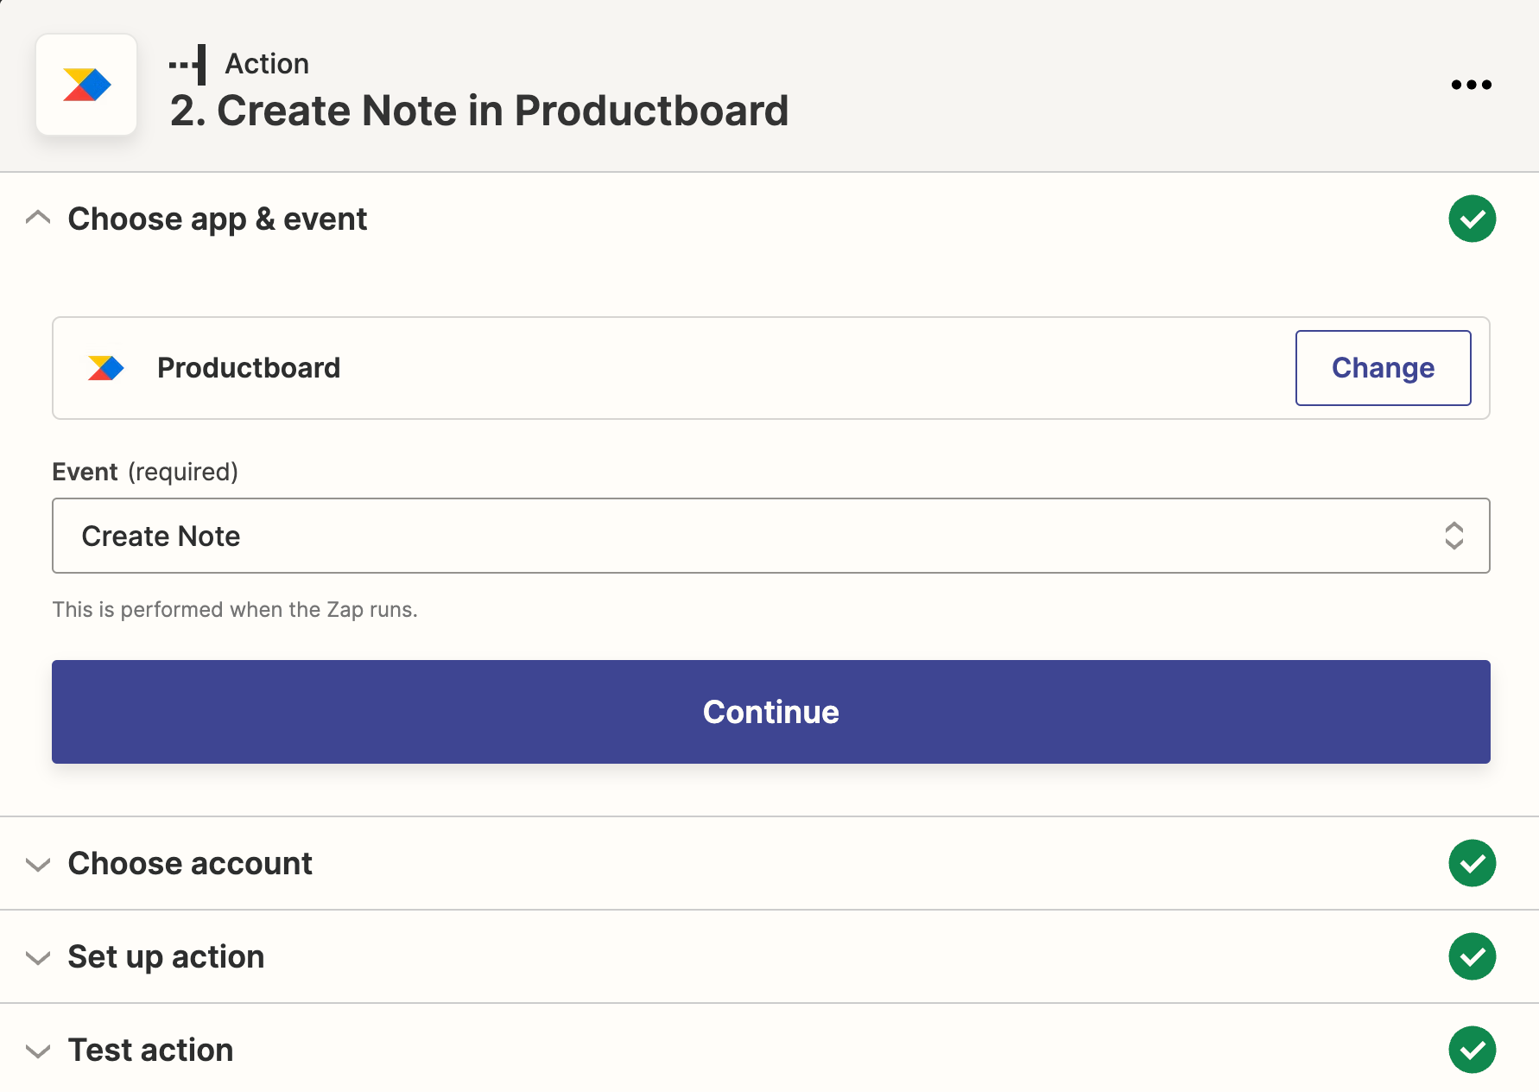Click the step title Create Note in Productboard

click(478, 111)
